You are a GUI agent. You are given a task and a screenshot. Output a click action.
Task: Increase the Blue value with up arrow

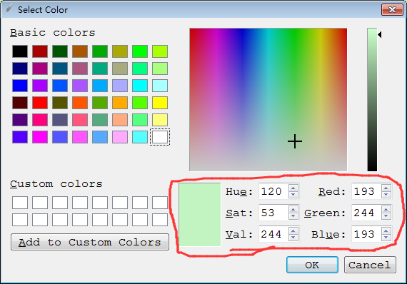[x=386, y=231]
